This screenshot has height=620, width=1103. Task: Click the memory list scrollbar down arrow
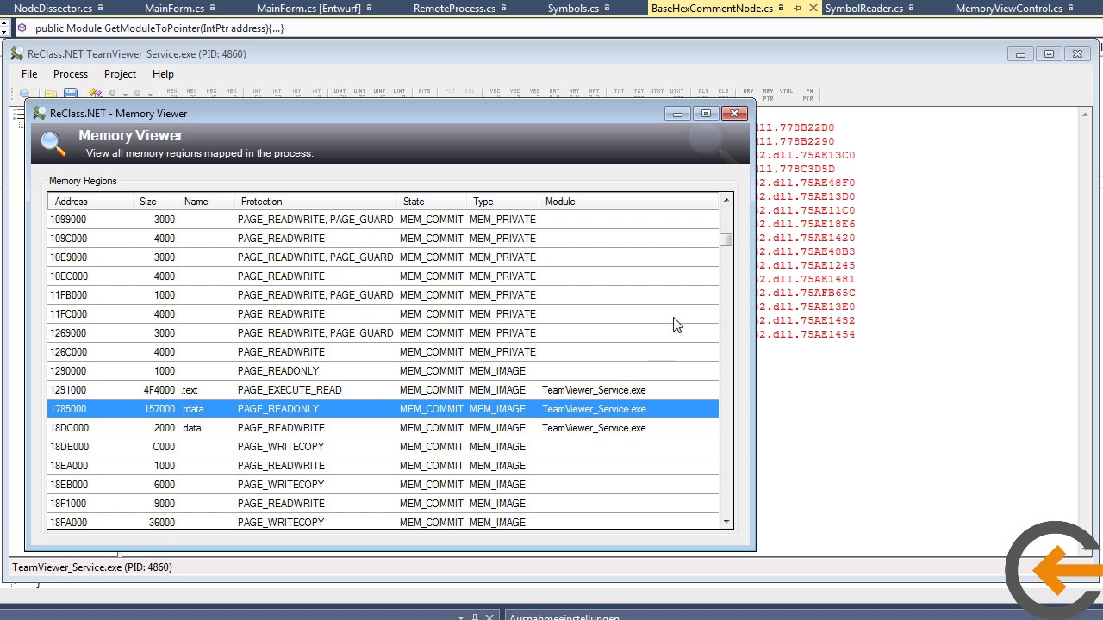pos(726,522)
